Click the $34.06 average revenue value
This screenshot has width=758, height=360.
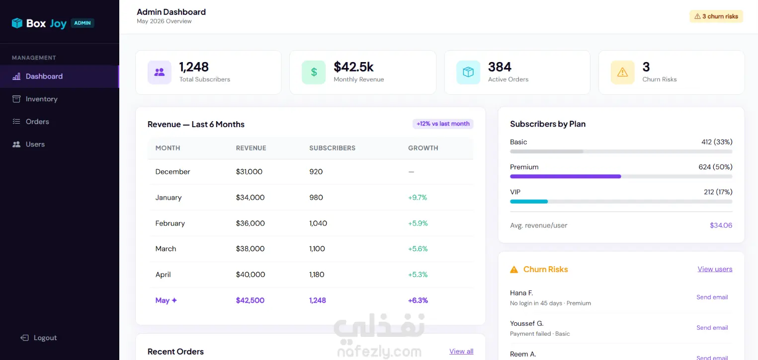[x=721, y=225]
